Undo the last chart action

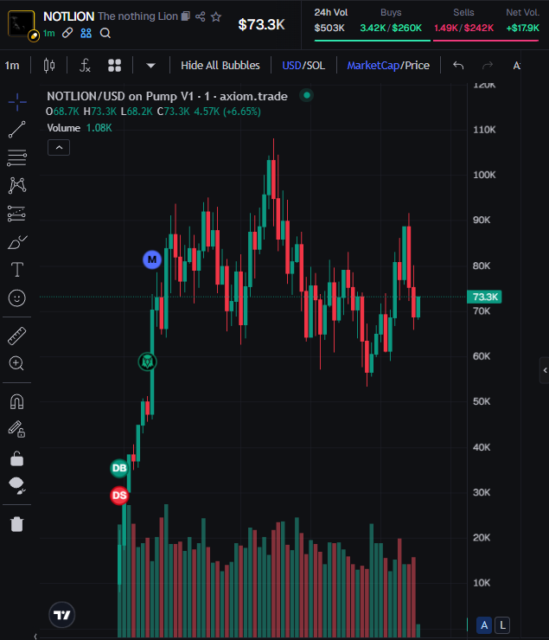458,66
